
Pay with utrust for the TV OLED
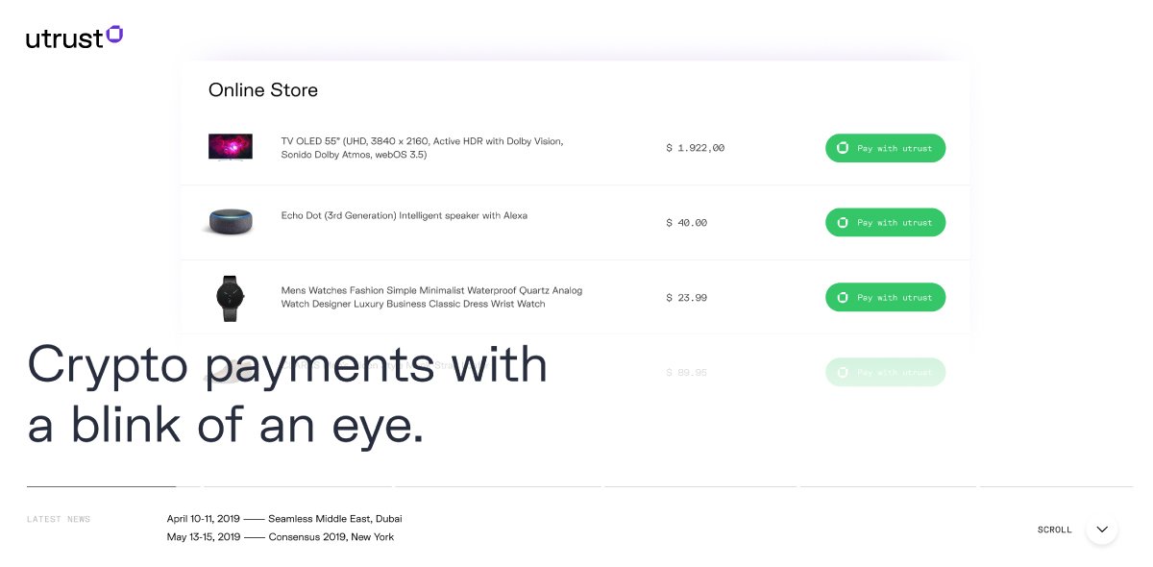tap(885, 148)
